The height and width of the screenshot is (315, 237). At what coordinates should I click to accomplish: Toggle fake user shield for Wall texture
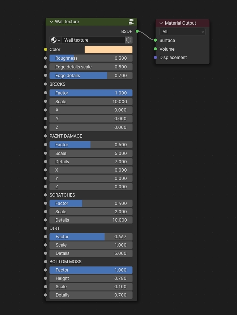tap(128, 40)
